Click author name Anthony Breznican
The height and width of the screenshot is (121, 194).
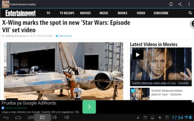[x=15, y=36]
